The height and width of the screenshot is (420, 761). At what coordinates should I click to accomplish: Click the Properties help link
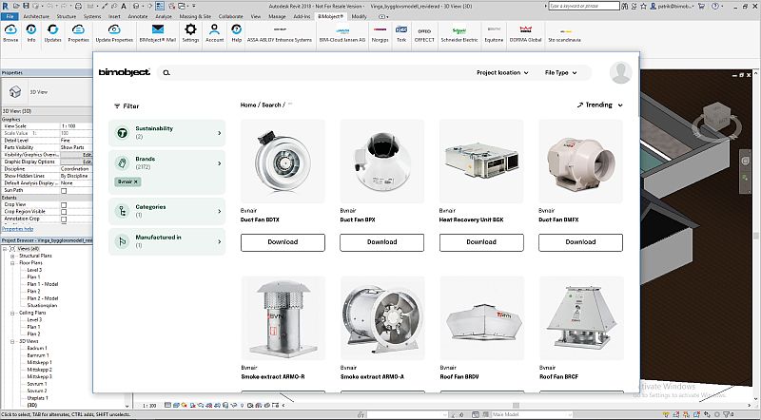[17, 229]
